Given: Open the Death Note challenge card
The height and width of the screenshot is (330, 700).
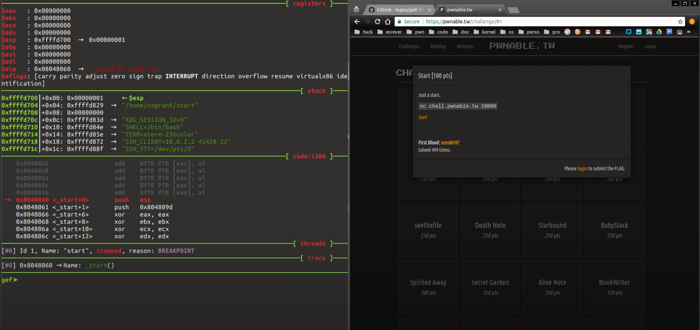Looking at the screenshot, I should 490,230.
